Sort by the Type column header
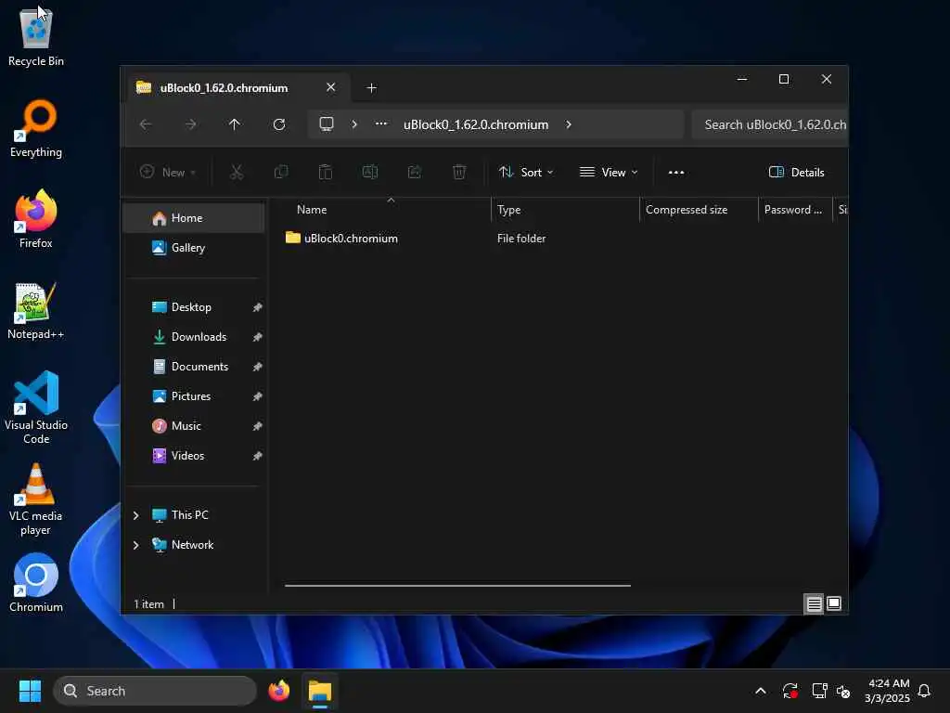 point(565,210)
